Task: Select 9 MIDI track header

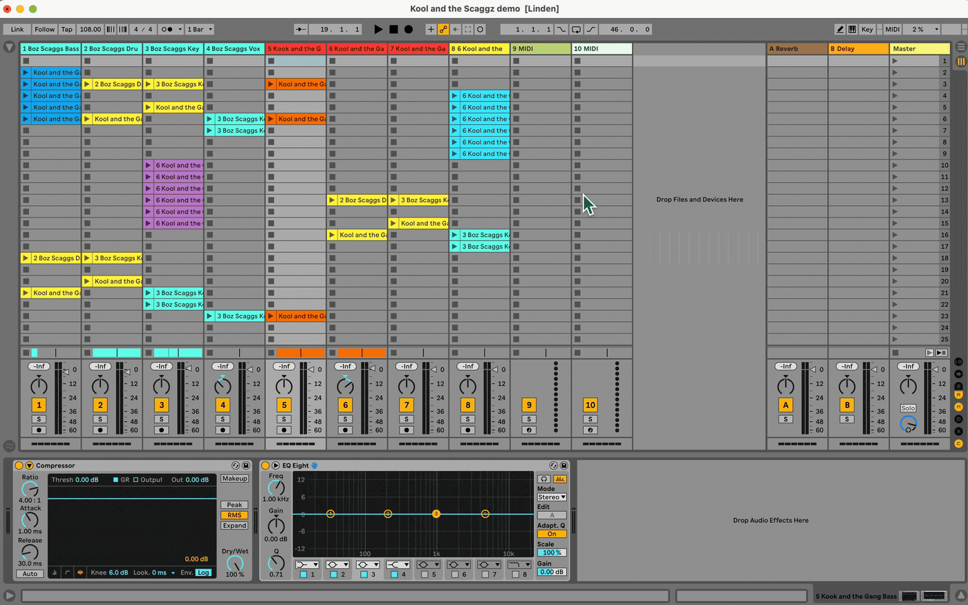Action: point(541,49)
